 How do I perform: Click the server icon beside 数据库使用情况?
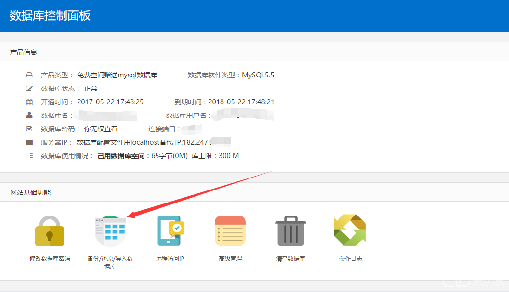tap(29, 156)
